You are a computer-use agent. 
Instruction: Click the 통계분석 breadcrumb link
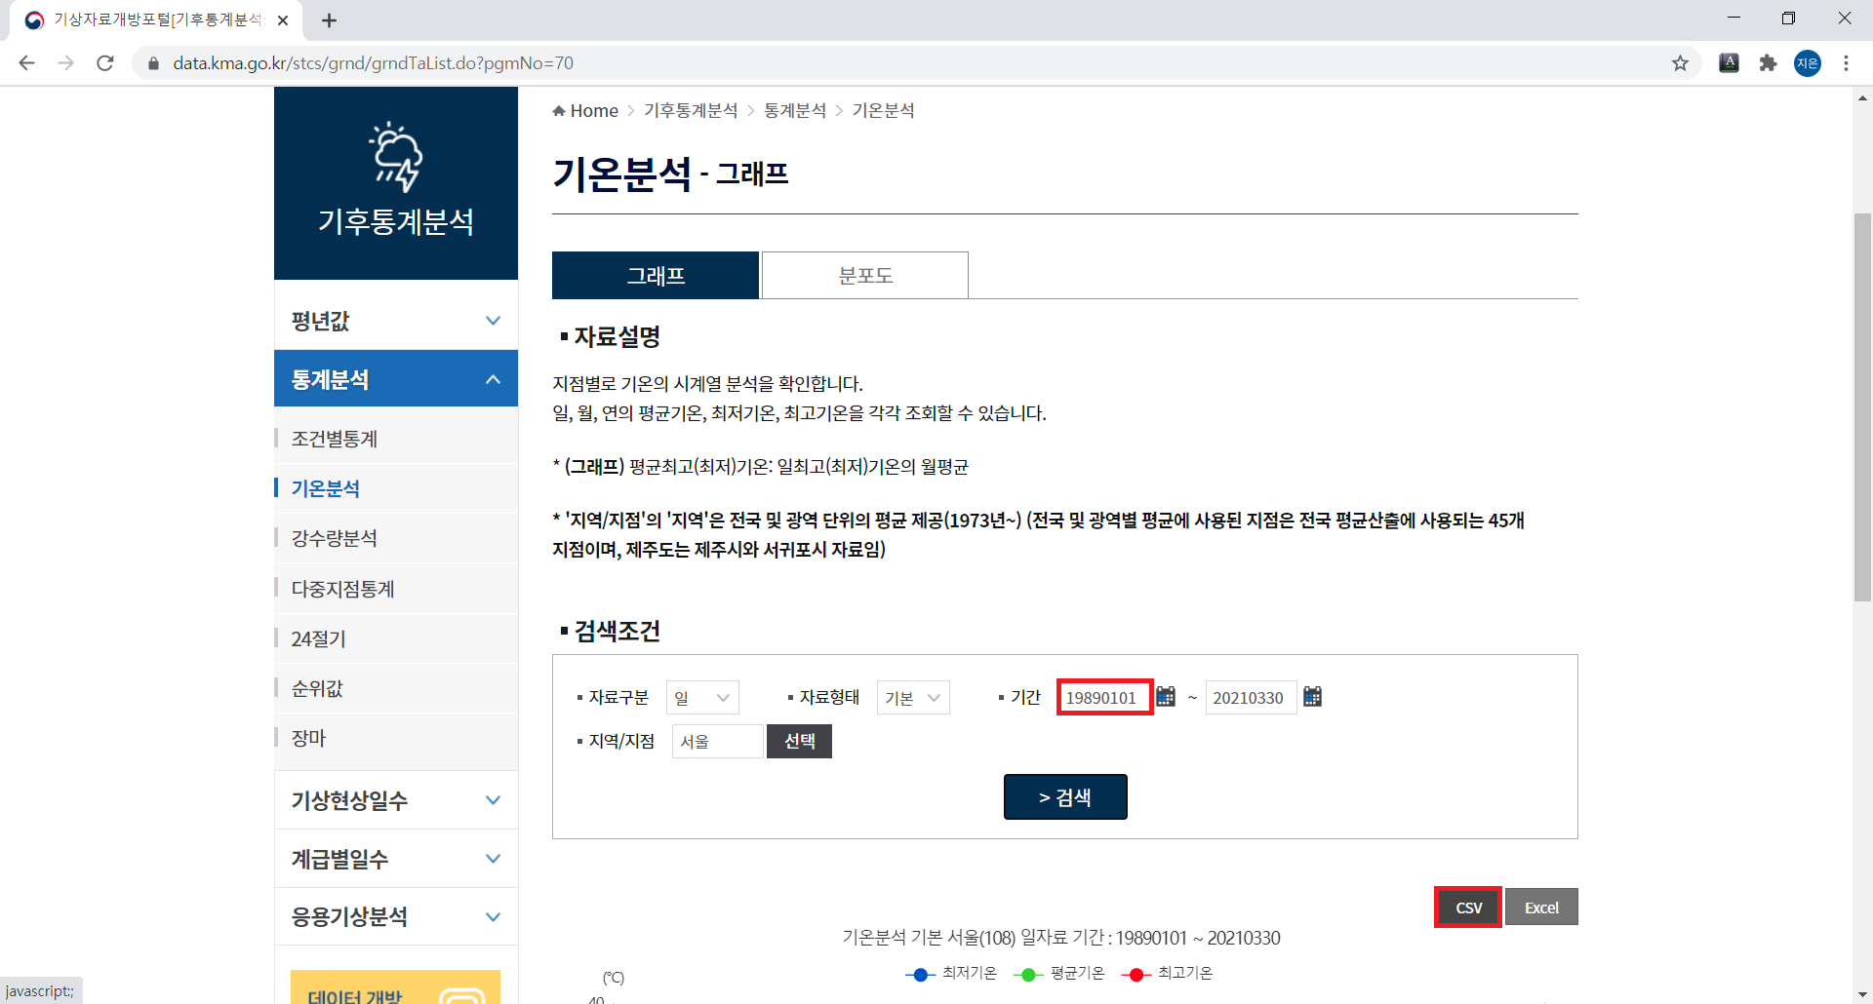point(795,111)
